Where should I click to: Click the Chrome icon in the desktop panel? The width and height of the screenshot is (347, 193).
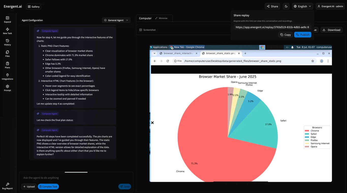(x=262, y=47)
